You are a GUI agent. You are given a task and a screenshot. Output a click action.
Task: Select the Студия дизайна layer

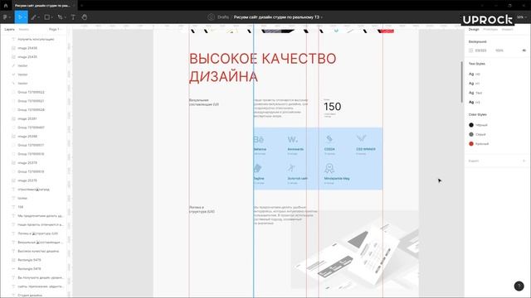click(x=30, y=296)
